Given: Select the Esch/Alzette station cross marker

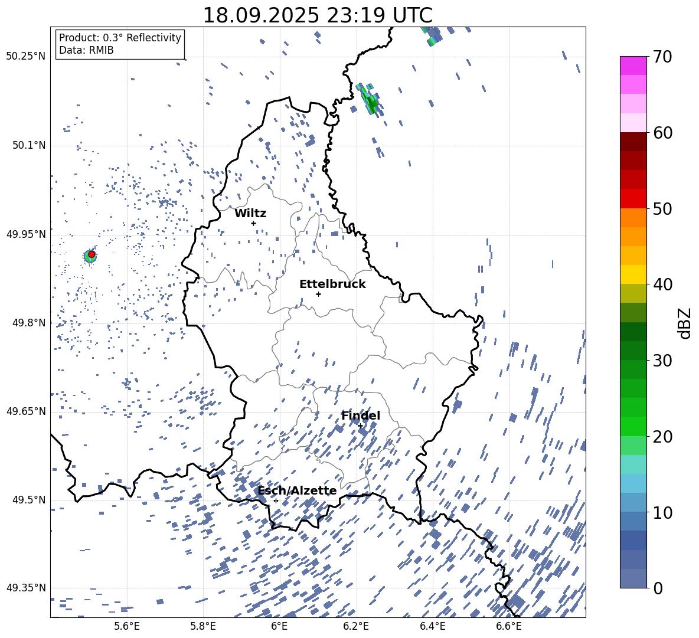Looking at the screenshot, I should 276,500.
